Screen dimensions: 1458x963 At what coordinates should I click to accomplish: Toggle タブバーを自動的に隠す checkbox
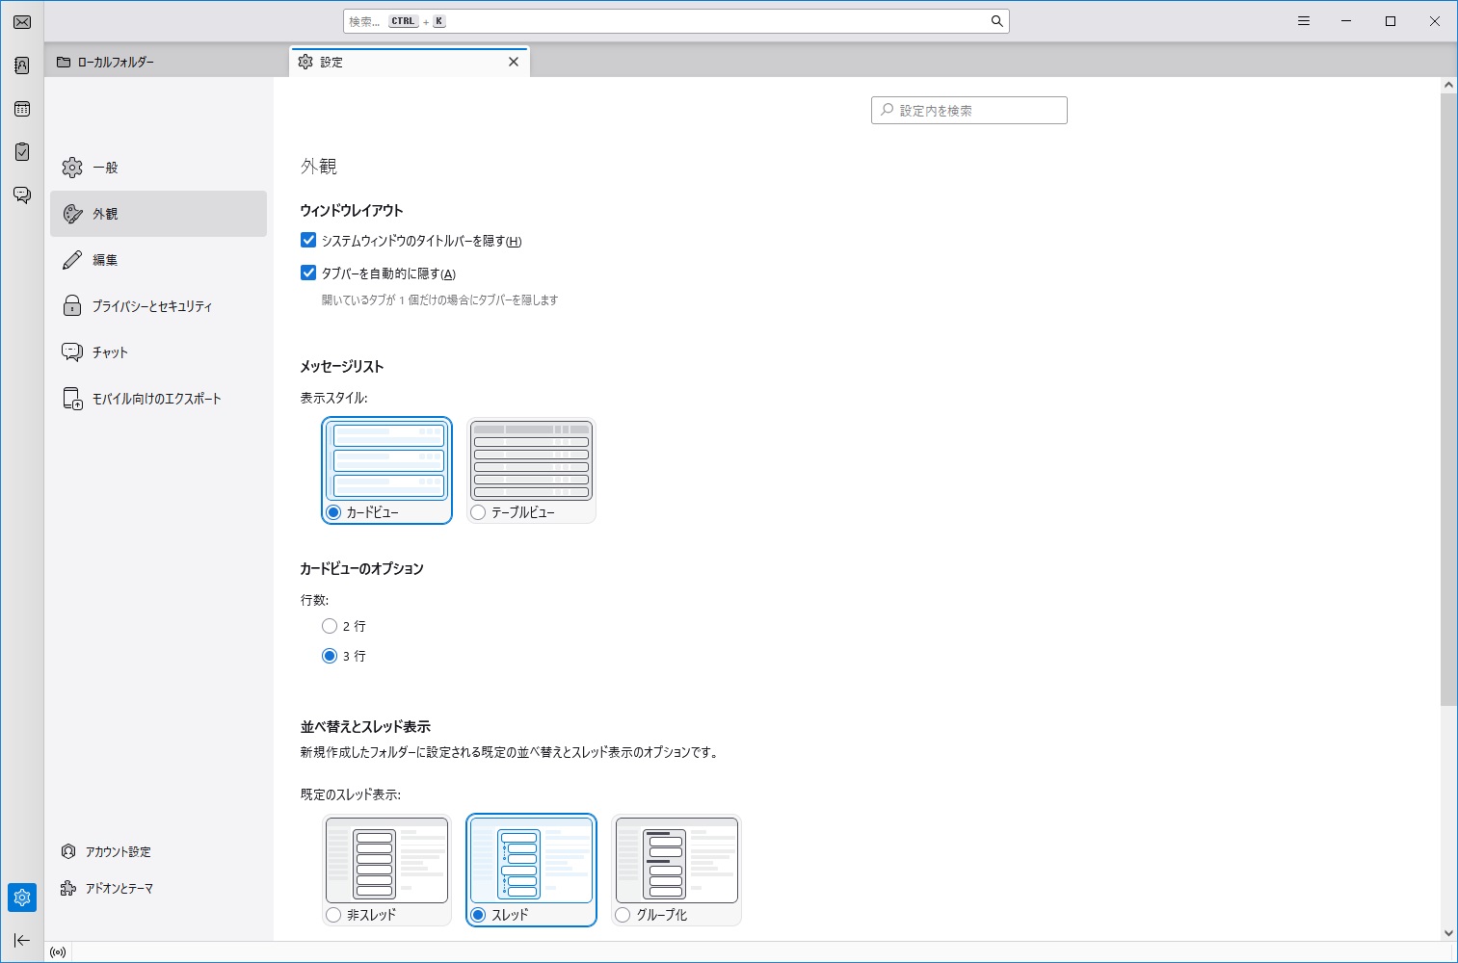308,273
